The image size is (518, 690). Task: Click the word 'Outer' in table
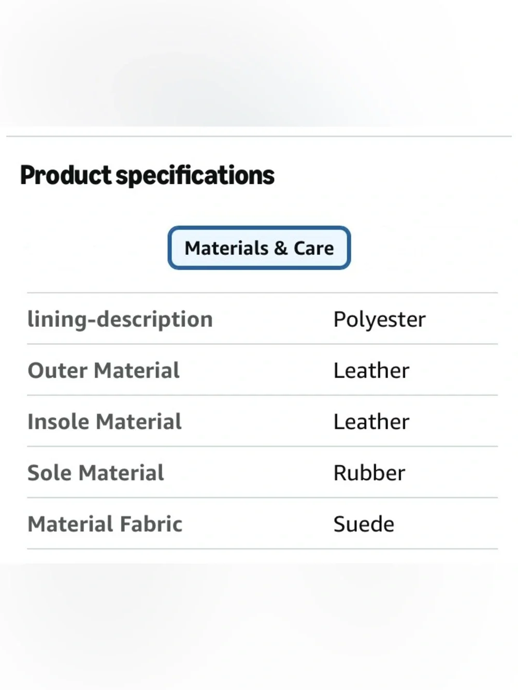click(58, 371)
